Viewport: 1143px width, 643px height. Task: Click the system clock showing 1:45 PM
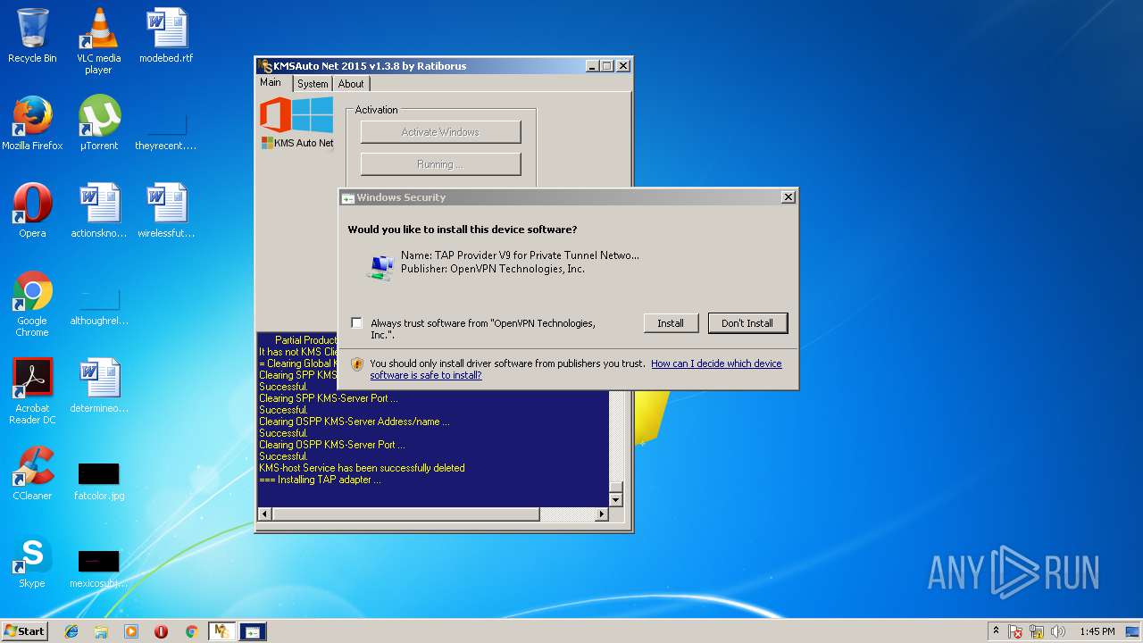pyautogui.click(x=1097, y=631)
